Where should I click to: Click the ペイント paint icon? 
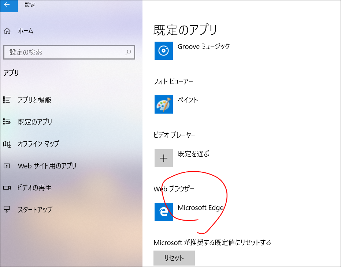[x=163, y=104]
